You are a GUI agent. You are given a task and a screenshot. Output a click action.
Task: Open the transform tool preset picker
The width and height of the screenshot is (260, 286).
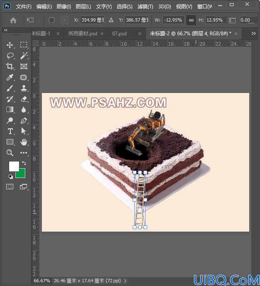point(30,20)
